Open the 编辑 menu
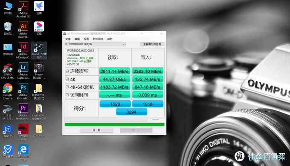The image size is (290, 166). (77, 39)
